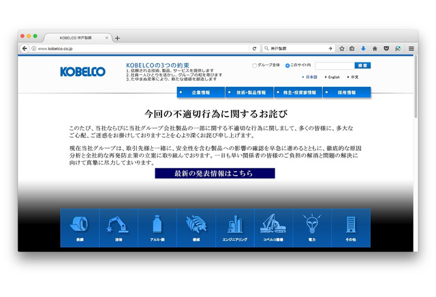436x297 pixels.
Task: Switch language to 中文
Action: tap(354, 77)
